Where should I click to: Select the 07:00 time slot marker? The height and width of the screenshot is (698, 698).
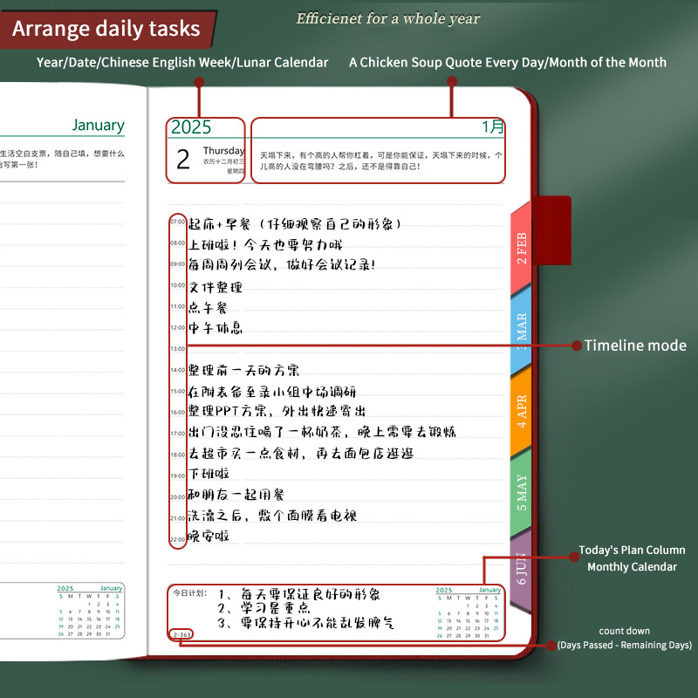pyautogui.click(x=177, y=222)
